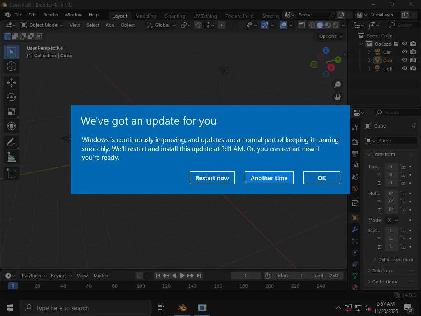The image size is (421, 316).
Task: Select the Add Cube tool in Blender
Action: [x=11, y=173]
